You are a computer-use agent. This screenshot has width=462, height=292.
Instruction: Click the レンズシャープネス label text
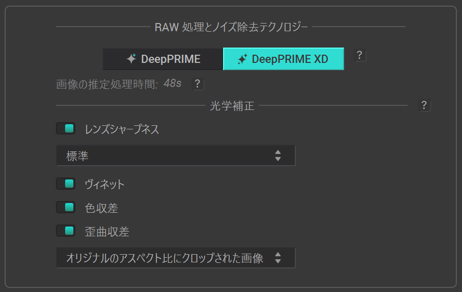[122, 129]
